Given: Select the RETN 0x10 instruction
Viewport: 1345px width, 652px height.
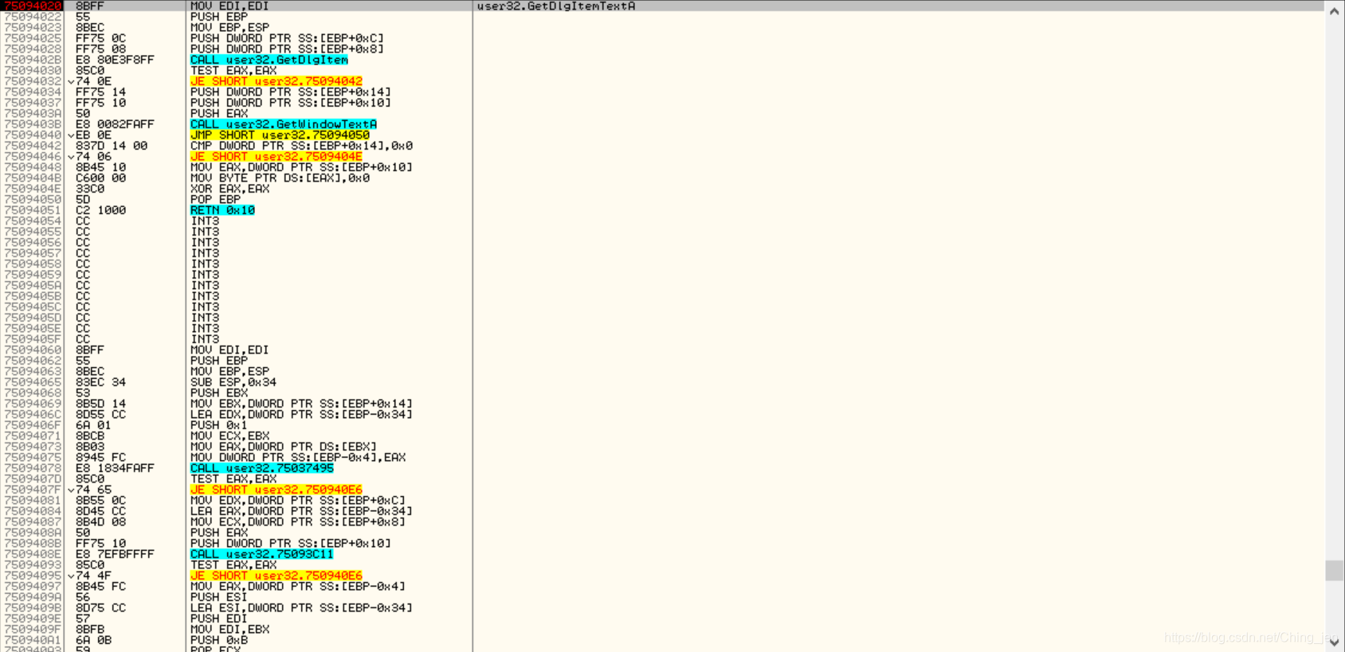Looking at the screenshot, I should [222, 210].
